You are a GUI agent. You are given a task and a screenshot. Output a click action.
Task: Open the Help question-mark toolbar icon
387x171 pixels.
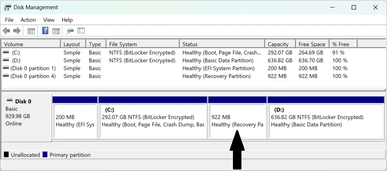click(45, 31)
